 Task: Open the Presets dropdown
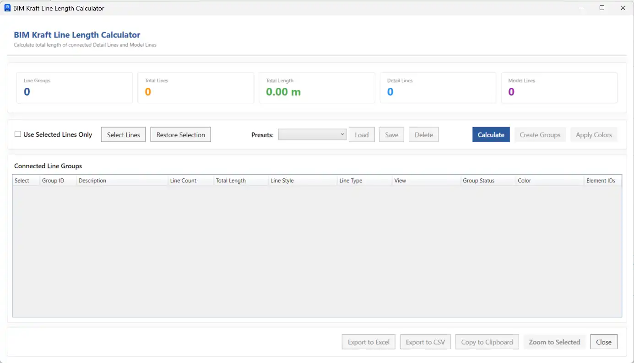point(312,134)
